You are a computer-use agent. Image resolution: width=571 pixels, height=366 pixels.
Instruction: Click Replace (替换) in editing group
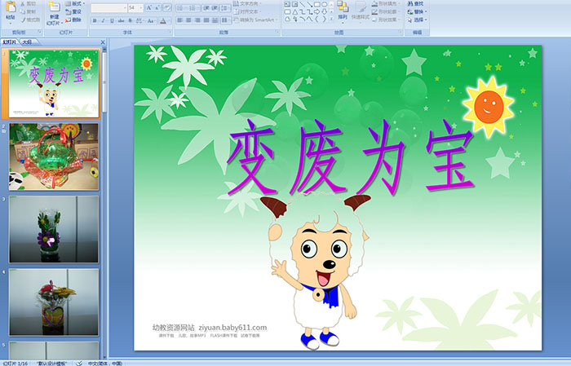[x=417, y=11]
